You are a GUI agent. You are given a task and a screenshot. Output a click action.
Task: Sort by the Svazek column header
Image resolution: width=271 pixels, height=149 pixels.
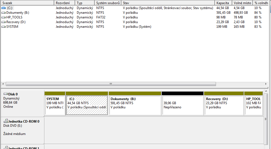27,3
